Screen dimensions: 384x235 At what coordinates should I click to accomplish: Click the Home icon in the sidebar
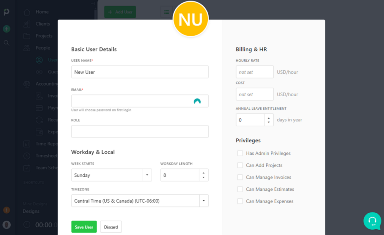coord(27,12)
